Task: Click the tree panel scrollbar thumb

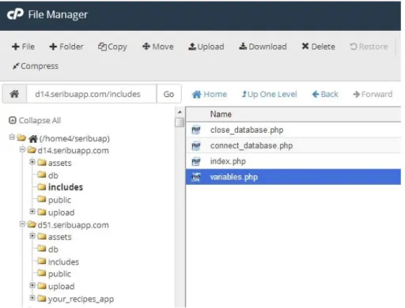Action: pos(180,122)
